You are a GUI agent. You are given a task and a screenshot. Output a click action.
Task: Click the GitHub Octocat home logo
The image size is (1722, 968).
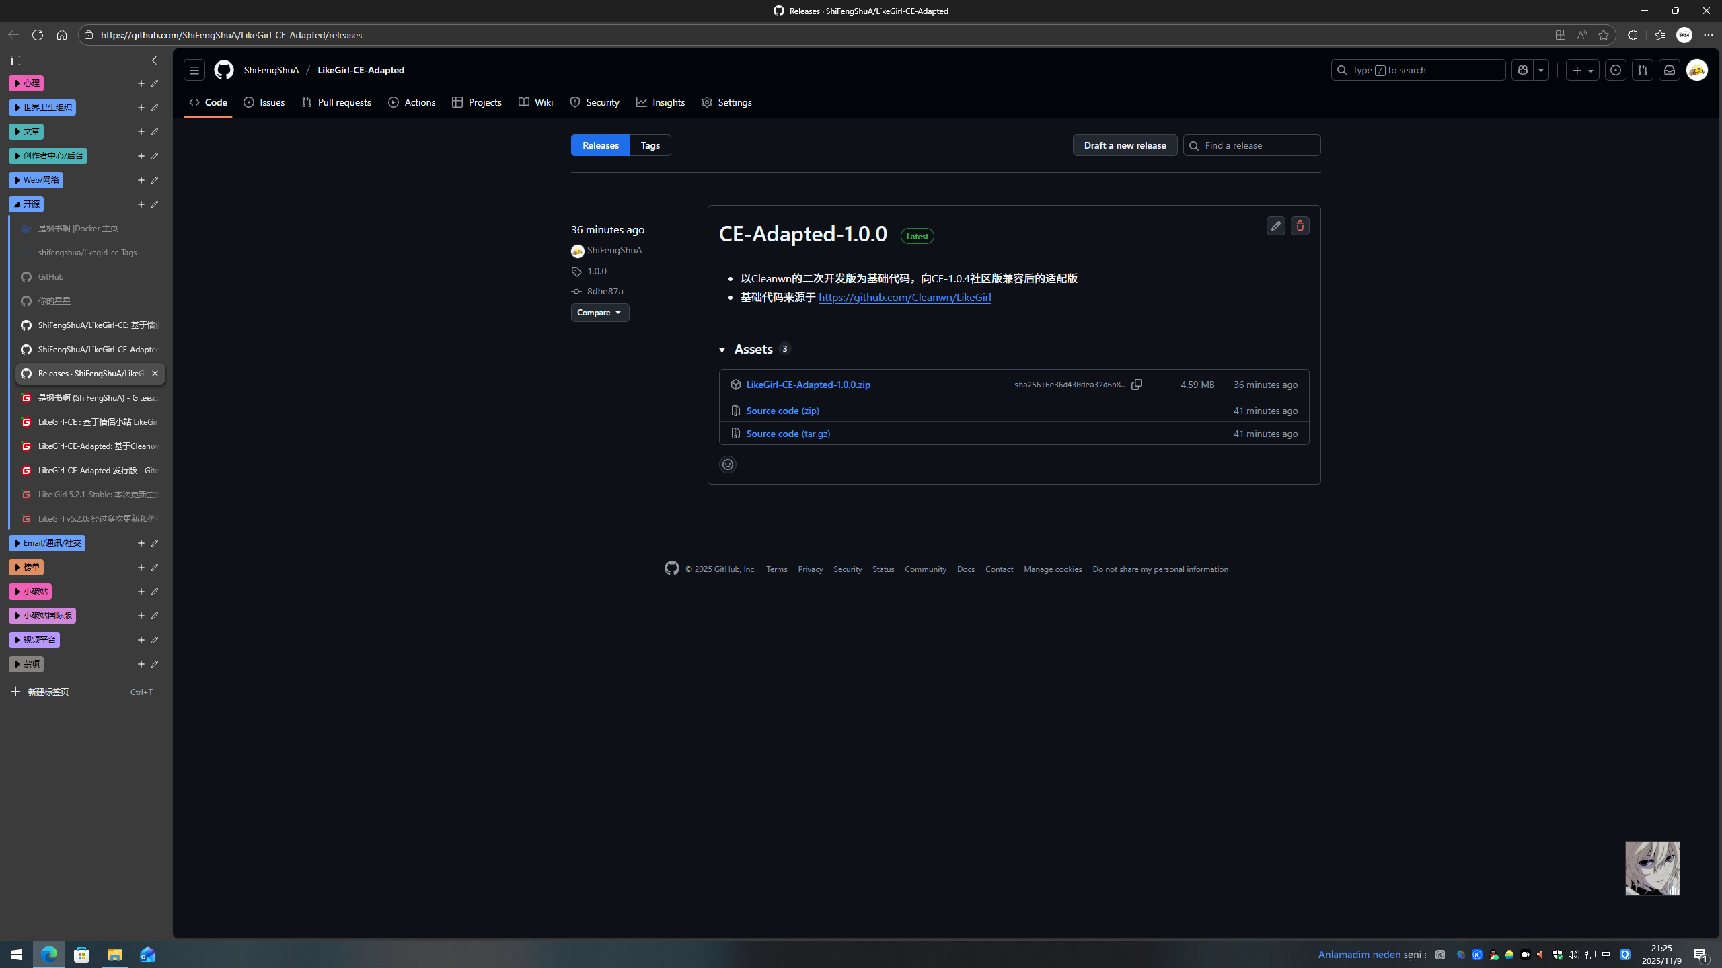point(223,70)
